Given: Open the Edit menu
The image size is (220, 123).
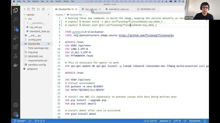Looking at the screenshot, I should 29,1.
